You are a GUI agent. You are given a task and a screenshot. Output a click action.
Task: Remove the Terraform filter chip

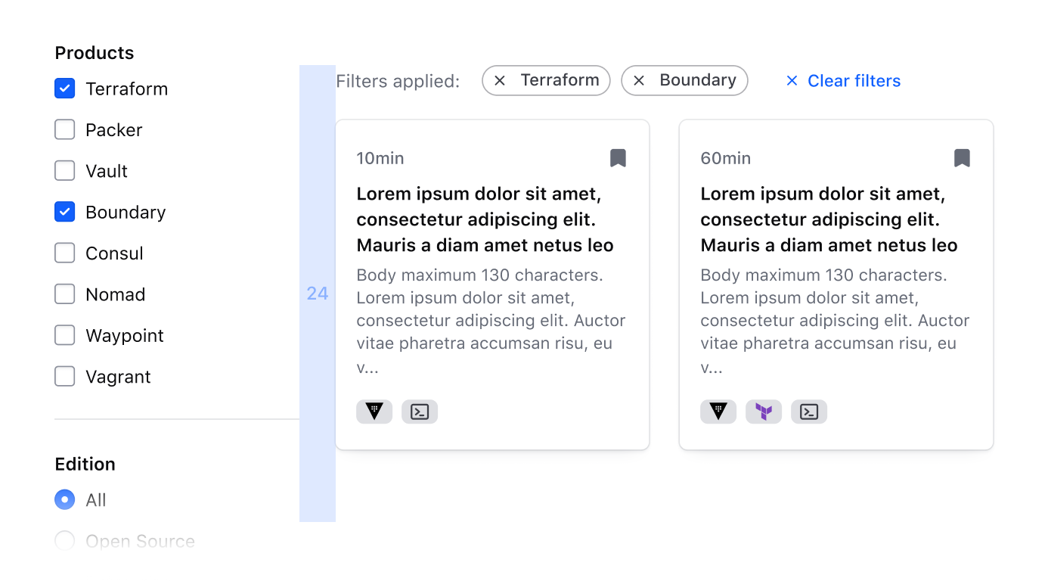pos(500,81)
